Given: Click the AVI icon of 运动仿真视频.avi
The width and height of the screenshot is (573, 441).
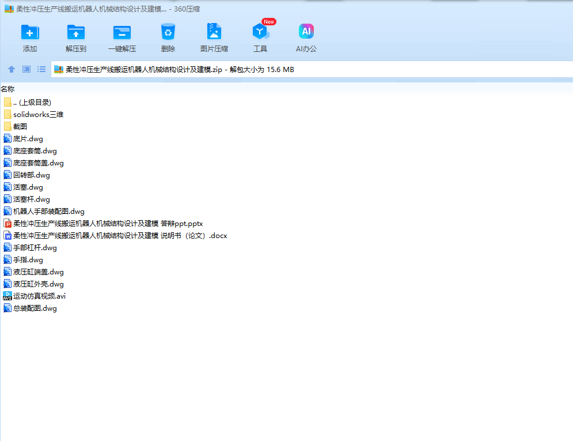Looking at the screenshot, I should tap(7, 296).
